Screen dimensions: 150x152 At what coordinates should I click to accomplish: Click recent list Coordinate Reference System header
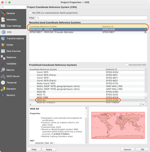[x=65, y=26]
